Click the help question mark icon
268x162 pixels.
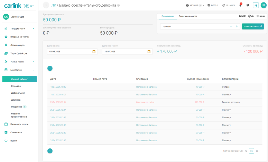pos(248,5)
